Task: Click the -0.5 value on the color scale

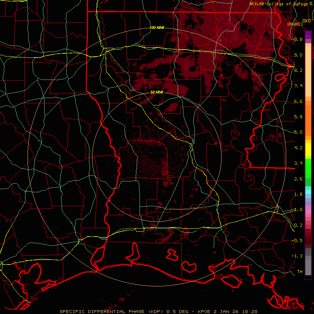Action: click(x=297, y=241)
